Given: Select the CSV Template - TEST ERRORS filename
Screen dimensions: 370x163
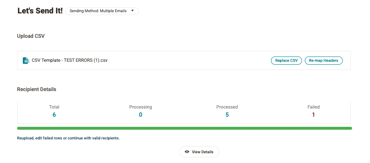Looking at the screenshot, I should point(70,61).
